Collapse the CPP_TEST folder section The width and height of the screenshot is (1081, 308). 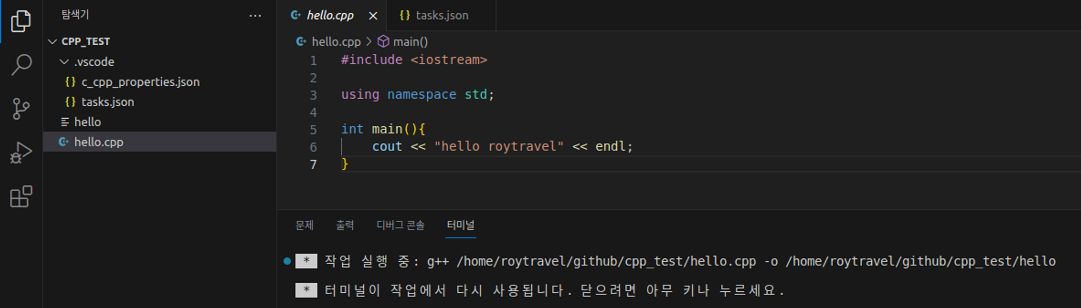point(52,42)
